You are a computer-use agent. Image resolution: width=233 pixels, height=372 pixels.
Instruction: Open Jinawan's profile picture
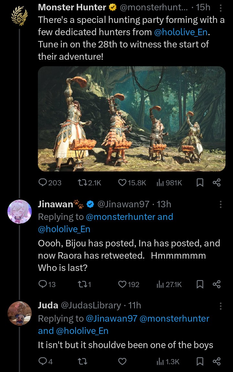(x=19, y=212)
